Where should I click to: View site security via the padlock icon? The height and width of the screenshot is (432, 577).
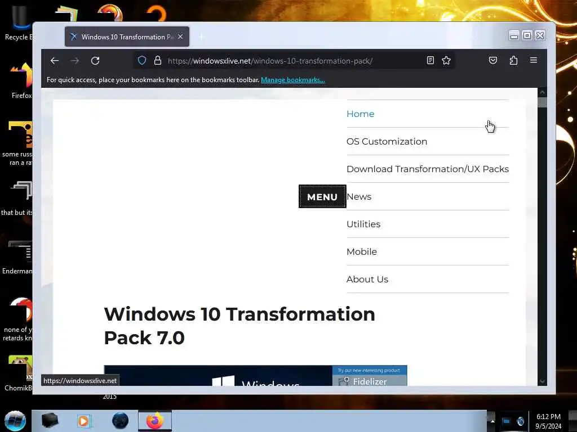click(x=158, y=61)
